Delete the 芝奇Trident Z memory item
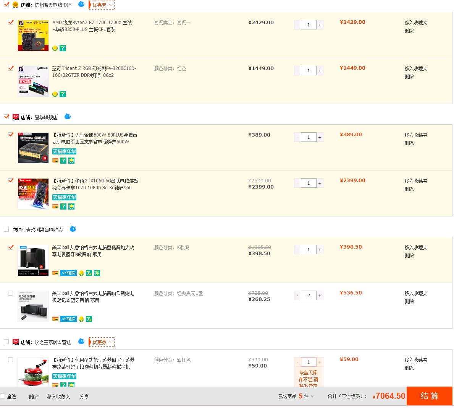 [409, 76]
